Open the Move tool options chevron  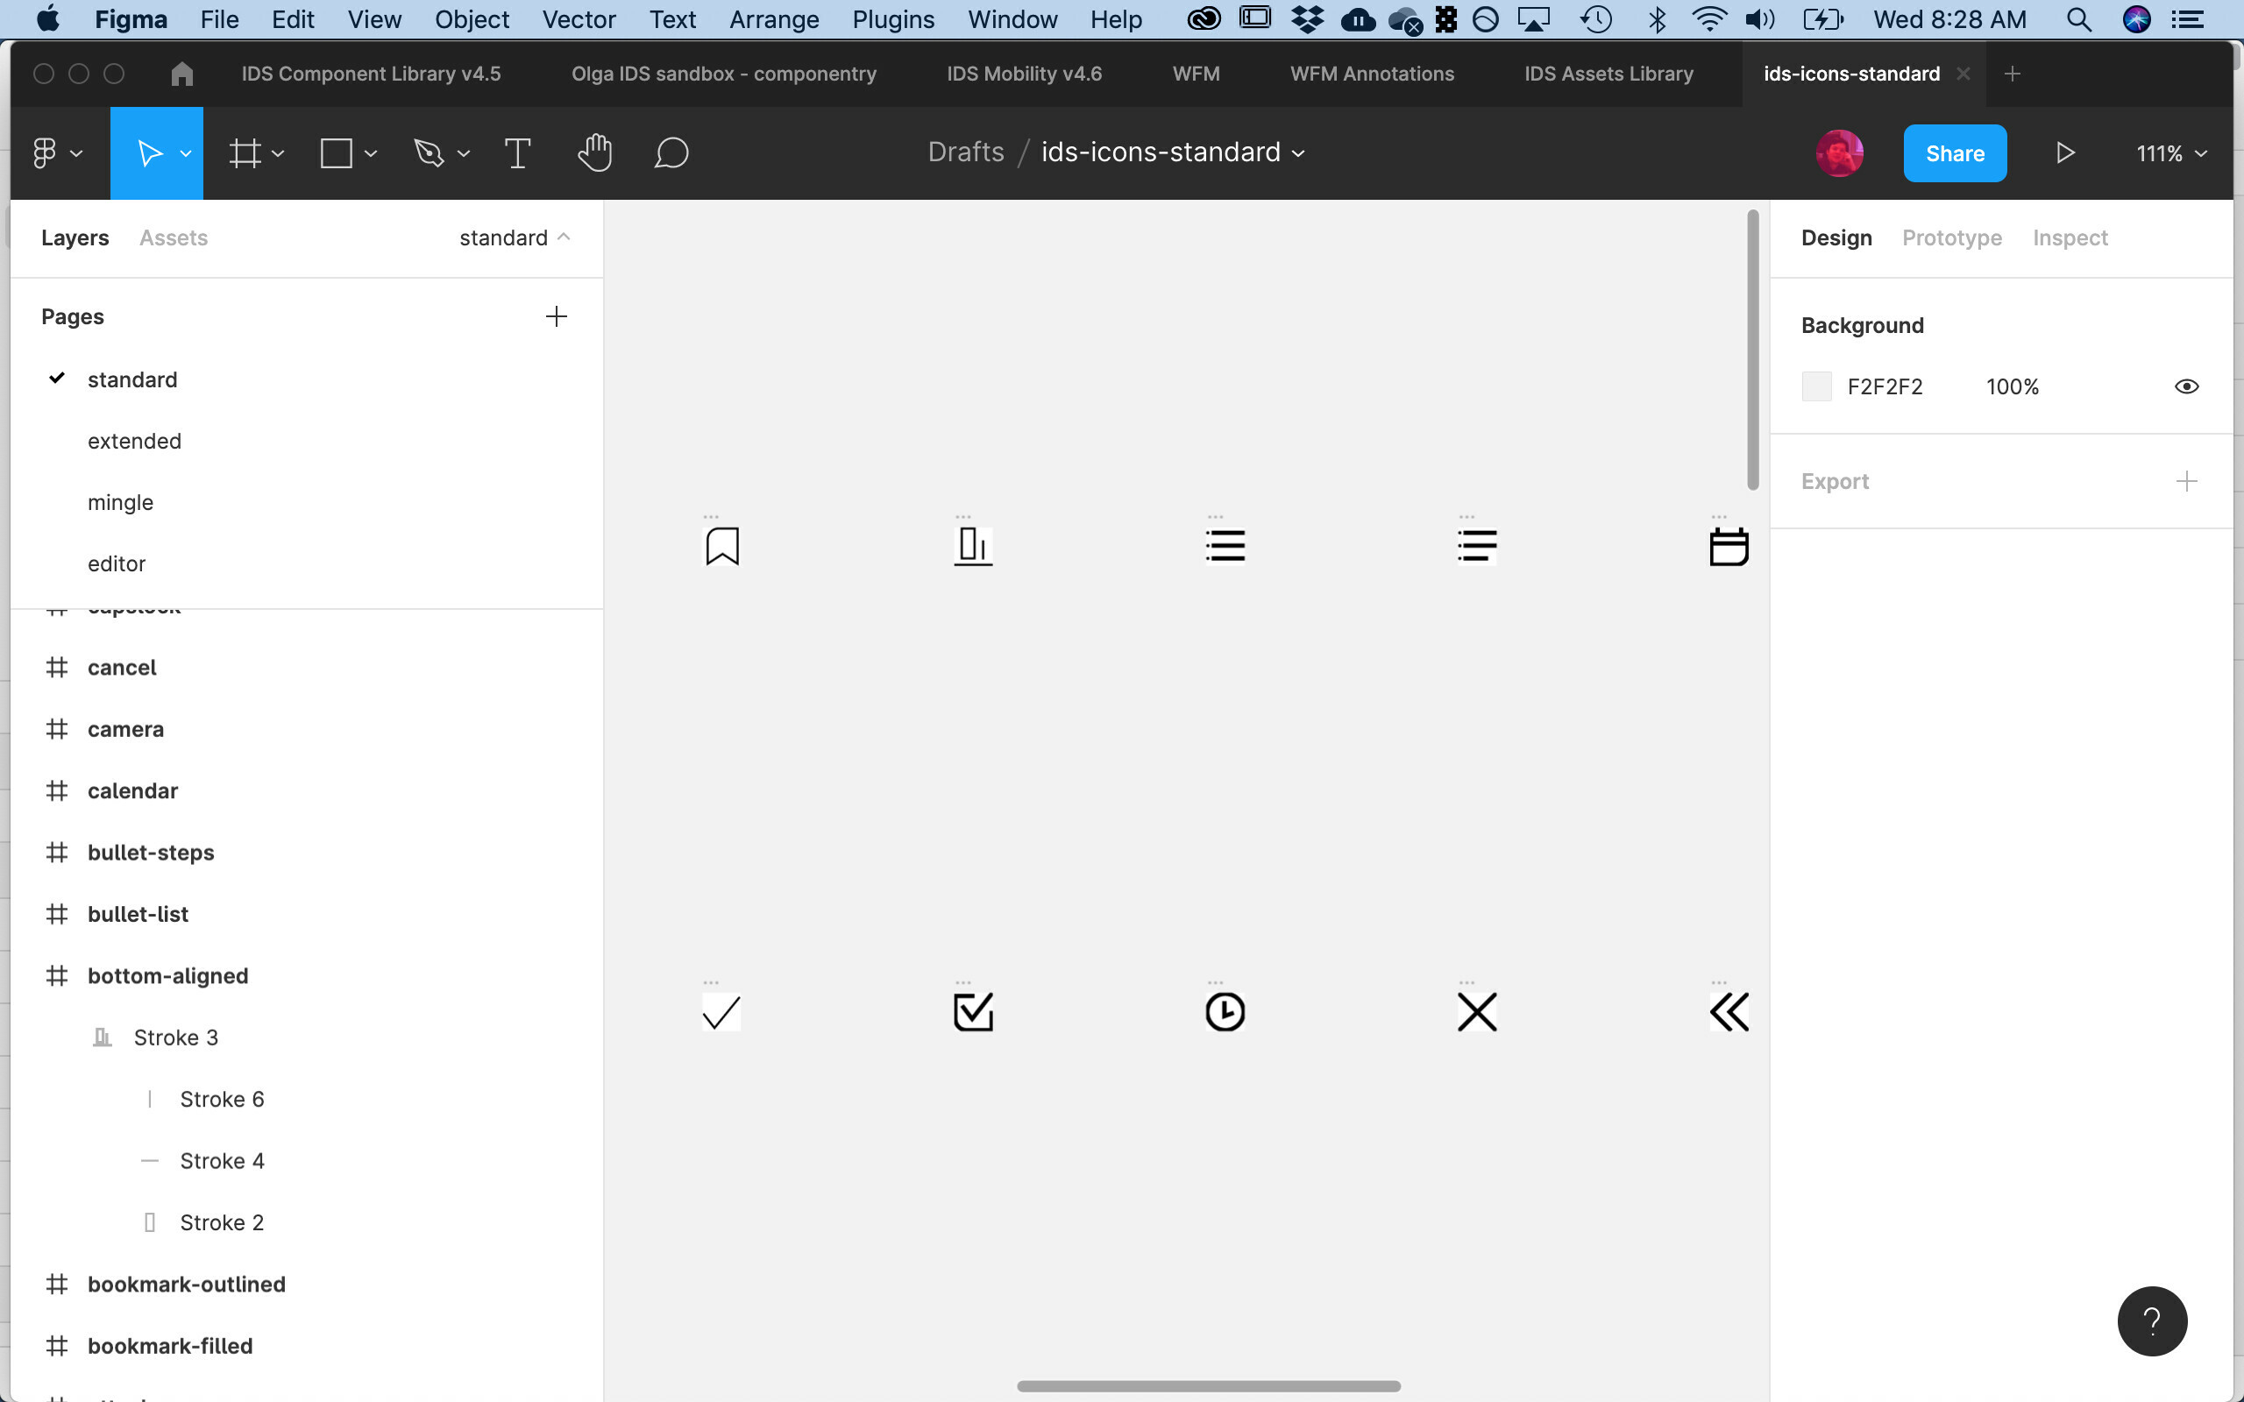click(x=186, y=153)
